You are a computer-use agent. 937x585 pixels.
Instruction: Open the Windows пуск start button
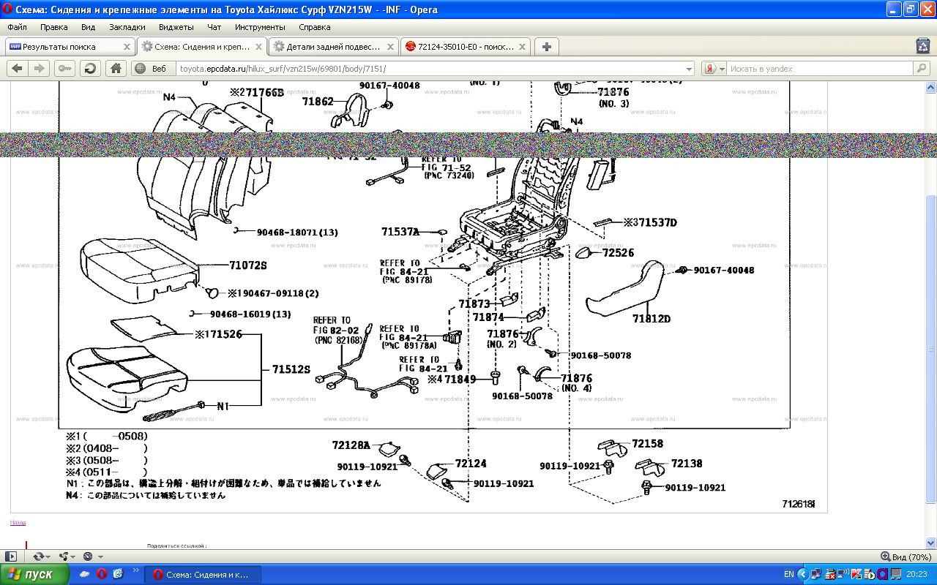pos(35,574)
